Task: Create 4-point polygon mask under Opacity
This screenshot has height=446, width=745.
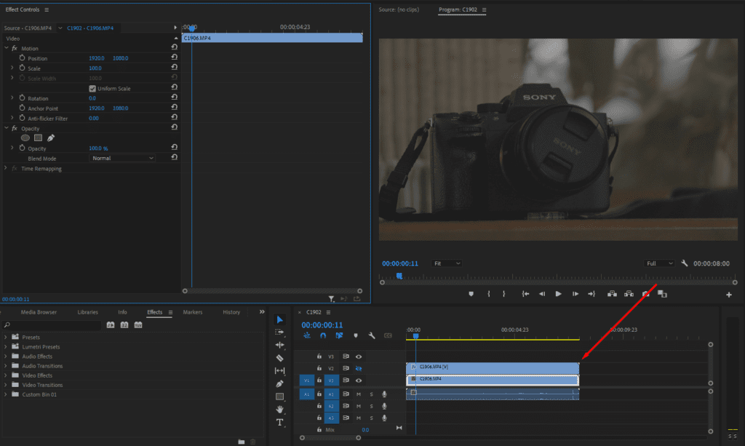Action: (x=38, y=138)
